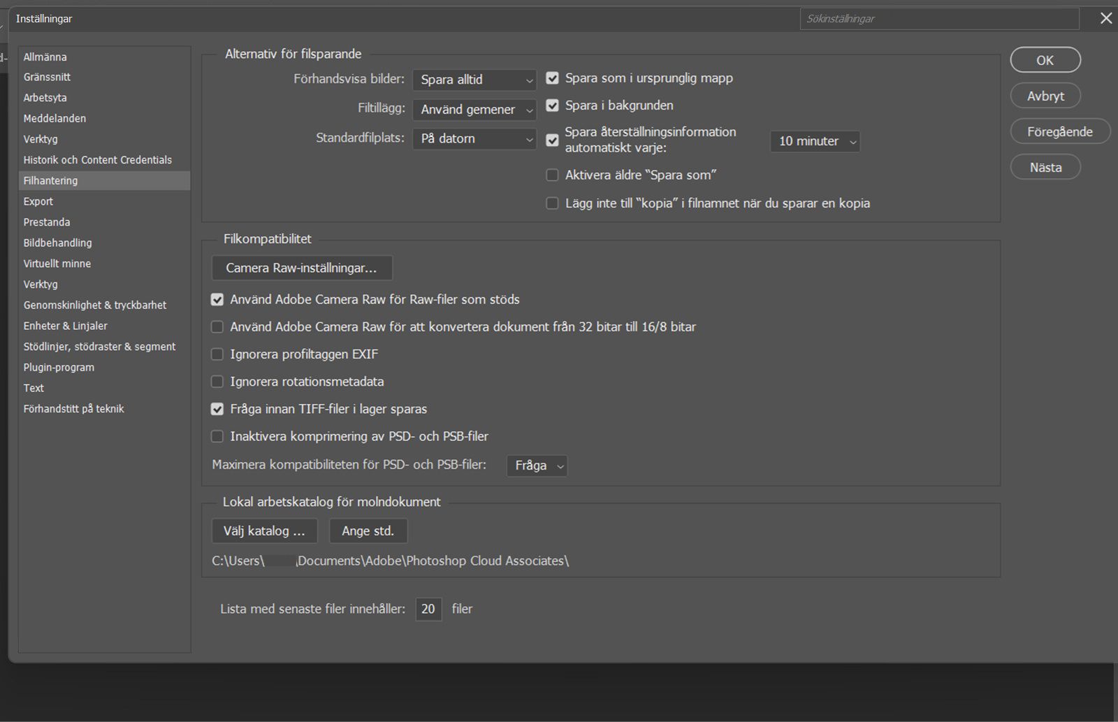Screen dimensions: 1118x722
Task: Expand the 'Filtillägg' dropdown
Action: tap(474, 110)
